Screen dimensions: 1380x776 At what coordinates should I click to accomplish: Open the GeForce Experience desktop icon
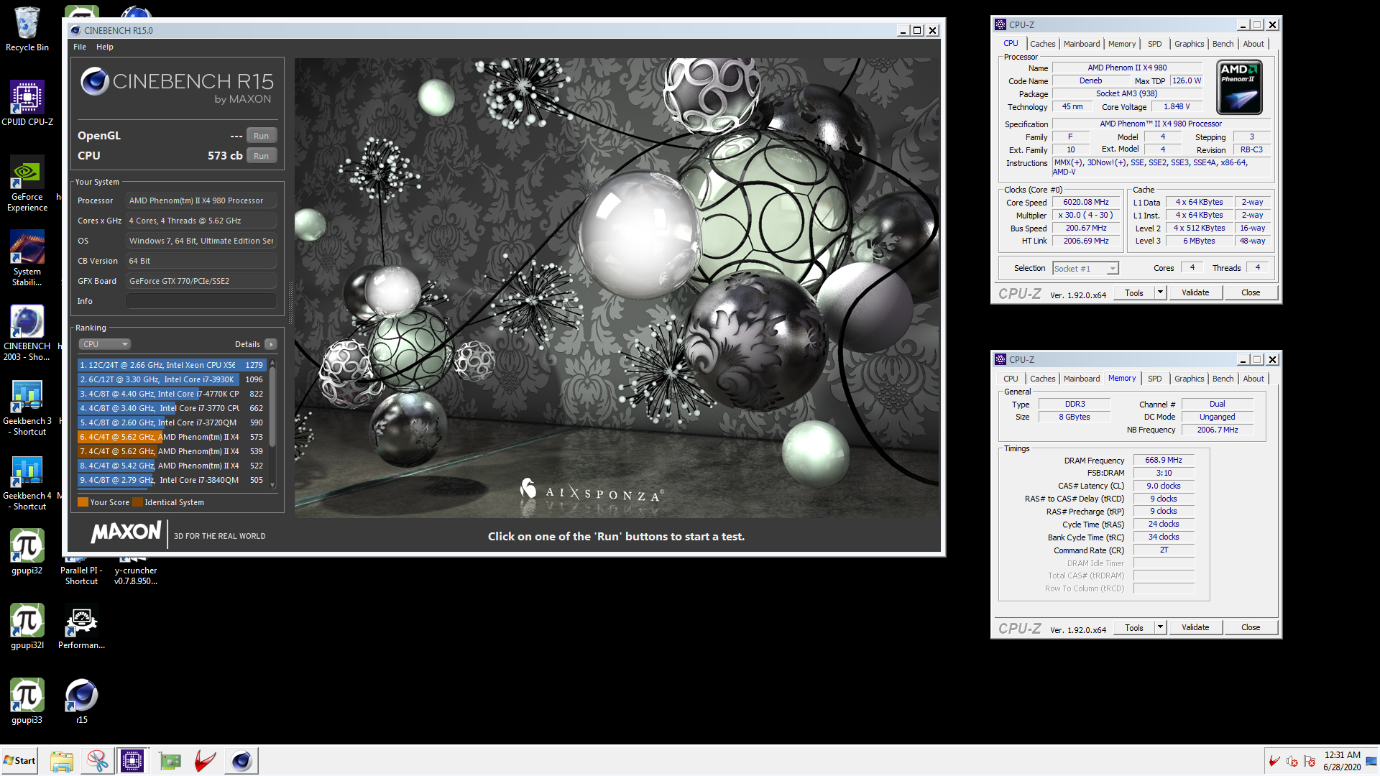[27, 183]
